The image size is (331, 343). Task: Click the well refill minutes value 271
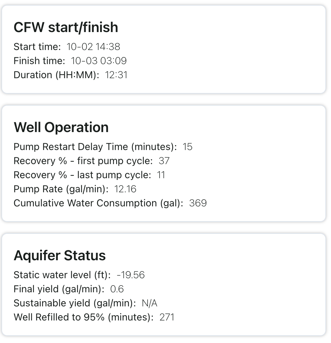click(x=167, y=317)
